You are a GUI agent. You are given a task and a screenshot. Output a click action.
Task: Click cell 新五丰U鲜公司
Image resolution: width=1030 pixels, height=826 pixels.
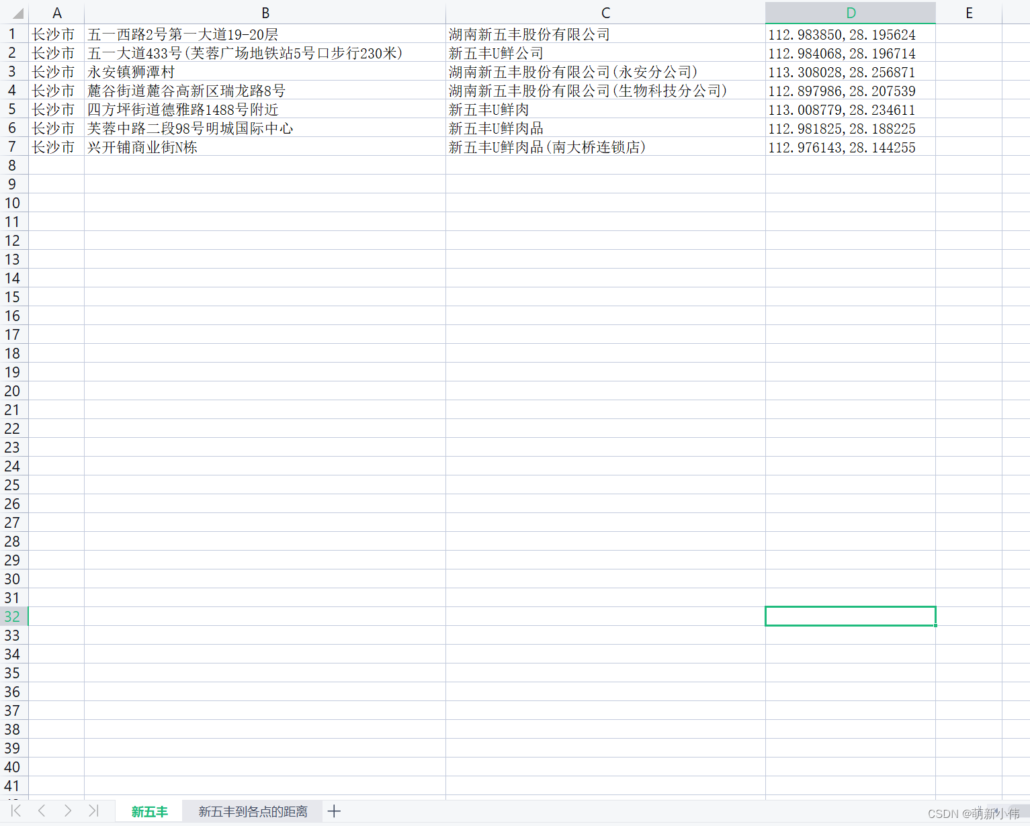(x=605, y=52)
